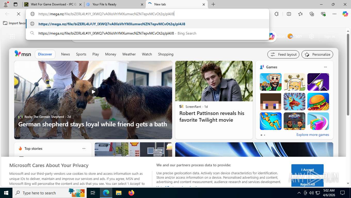The width and height of the screenshot is (351, 198).
Task: Play the German shepherd video
Action: click(x=93, y=92)
